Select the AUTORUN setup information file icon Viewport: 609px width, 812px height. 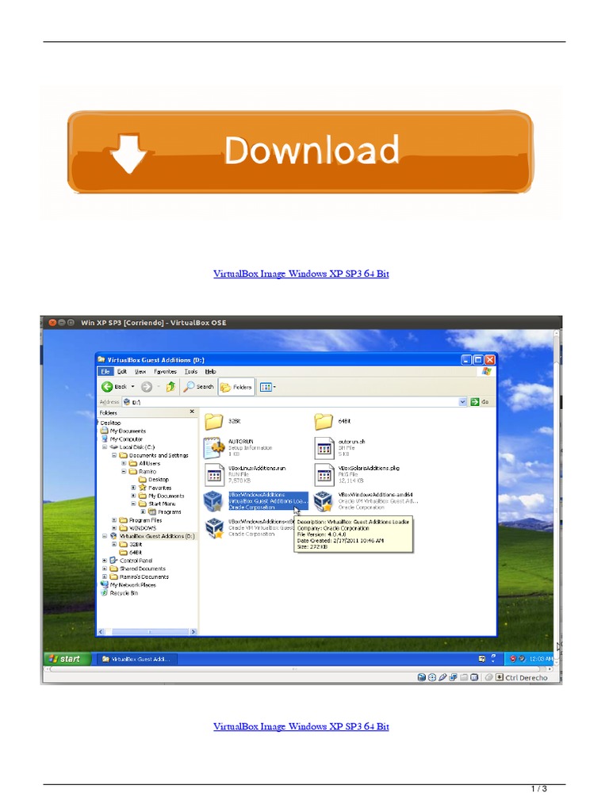[x=214, y=448]
